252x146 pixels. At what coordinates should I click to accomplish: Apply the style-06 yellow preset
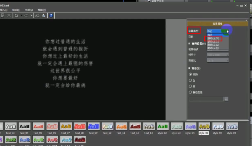tap(204, 127)
